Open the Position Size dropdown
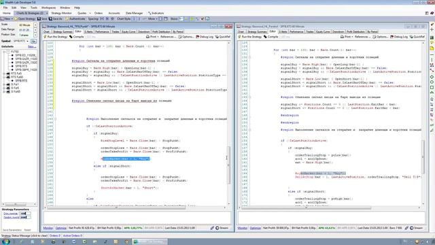Screen dimensions: 435x245 point(35,35)
